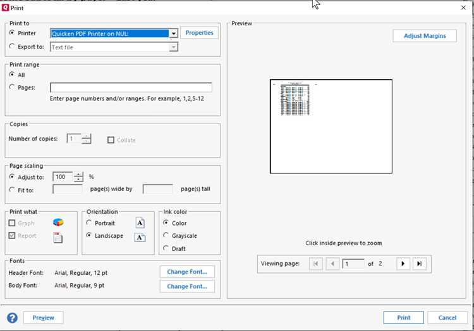Image resolution: width=474 pixels, height=331 pixels.
Task: Click the Adjust to percentage field
Action: tap(63, 177)
